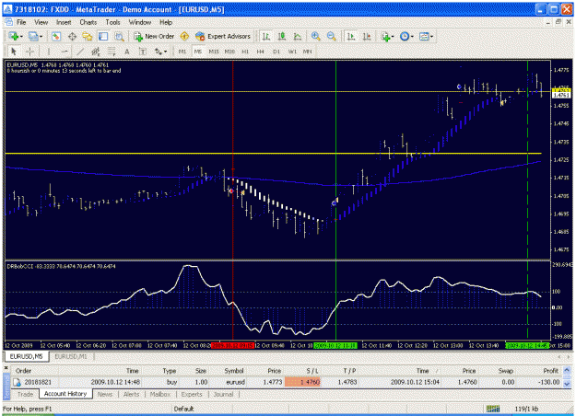Expand the Profiles dropdown arrow
Viewport: 576px width, 416px height.
coord(41,37)
